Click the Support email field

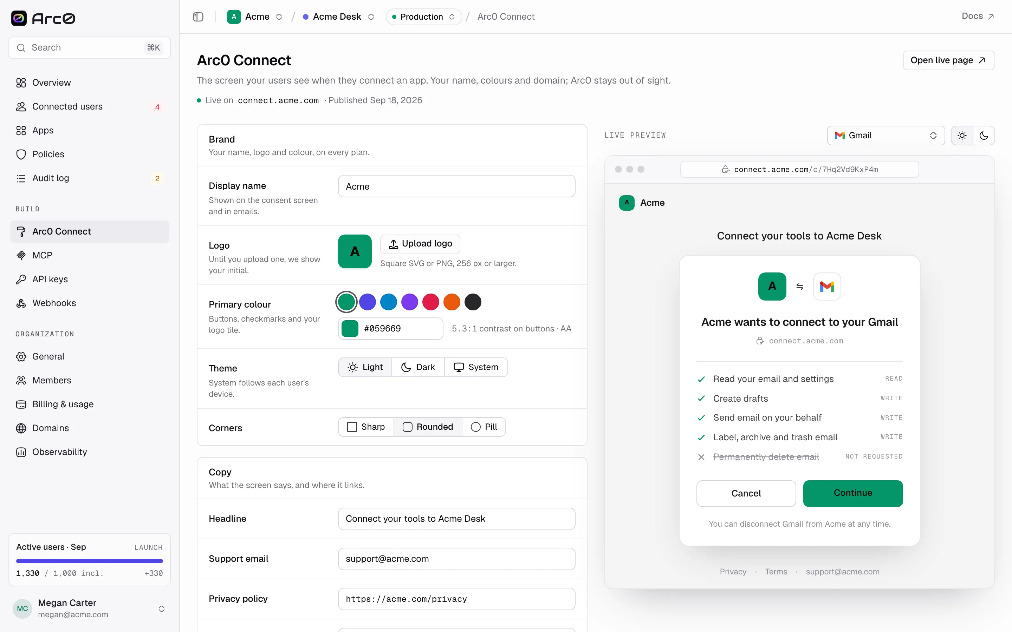[x=456, y=559]
